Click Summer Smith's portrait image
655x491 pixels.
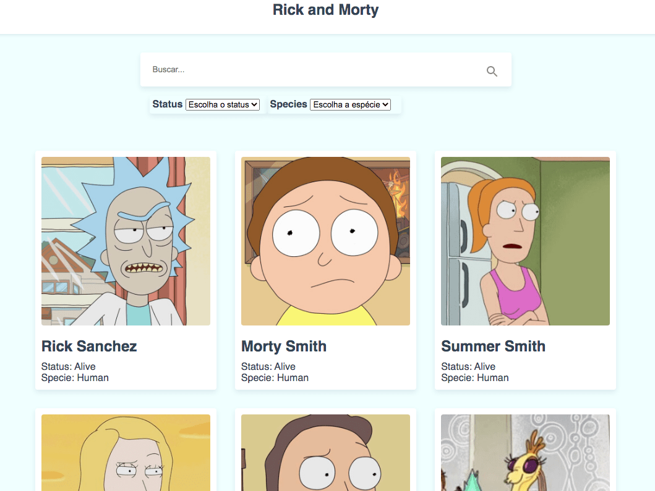[525, 241]
